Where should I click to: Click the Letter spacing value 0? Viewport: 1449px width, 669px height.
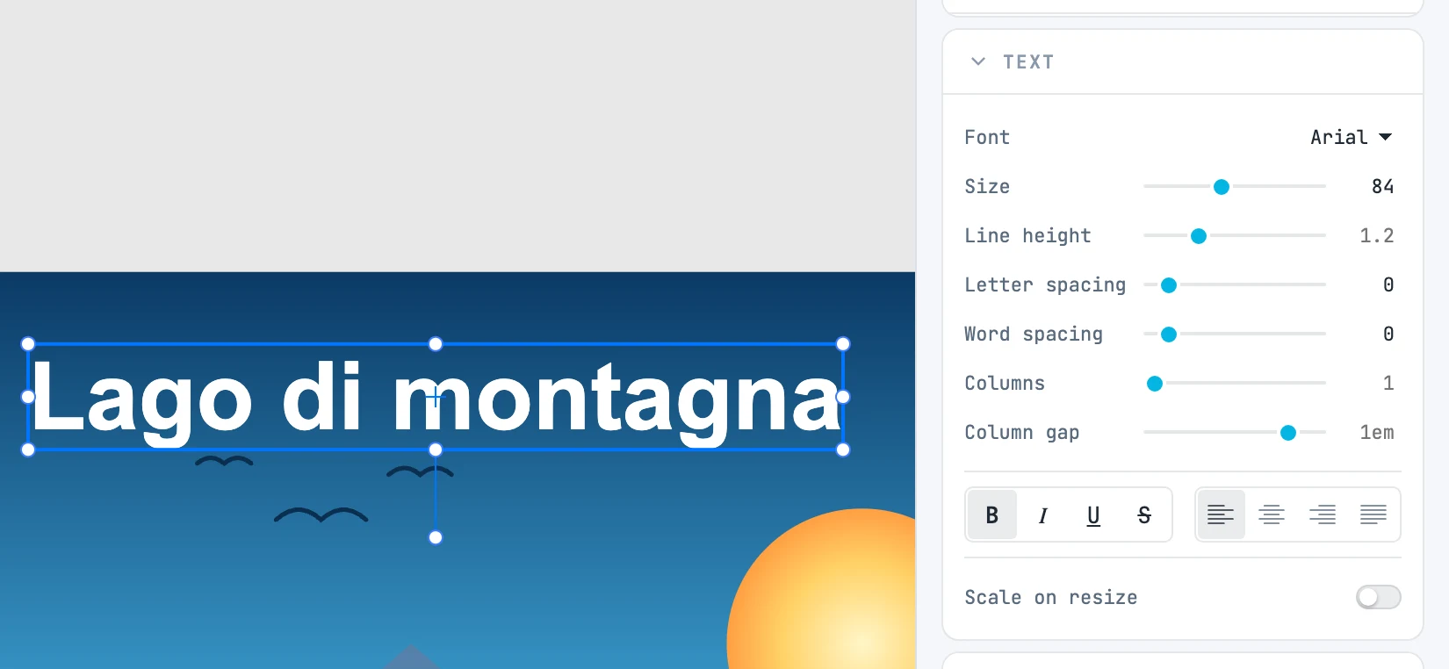[x=1388, y=284]
